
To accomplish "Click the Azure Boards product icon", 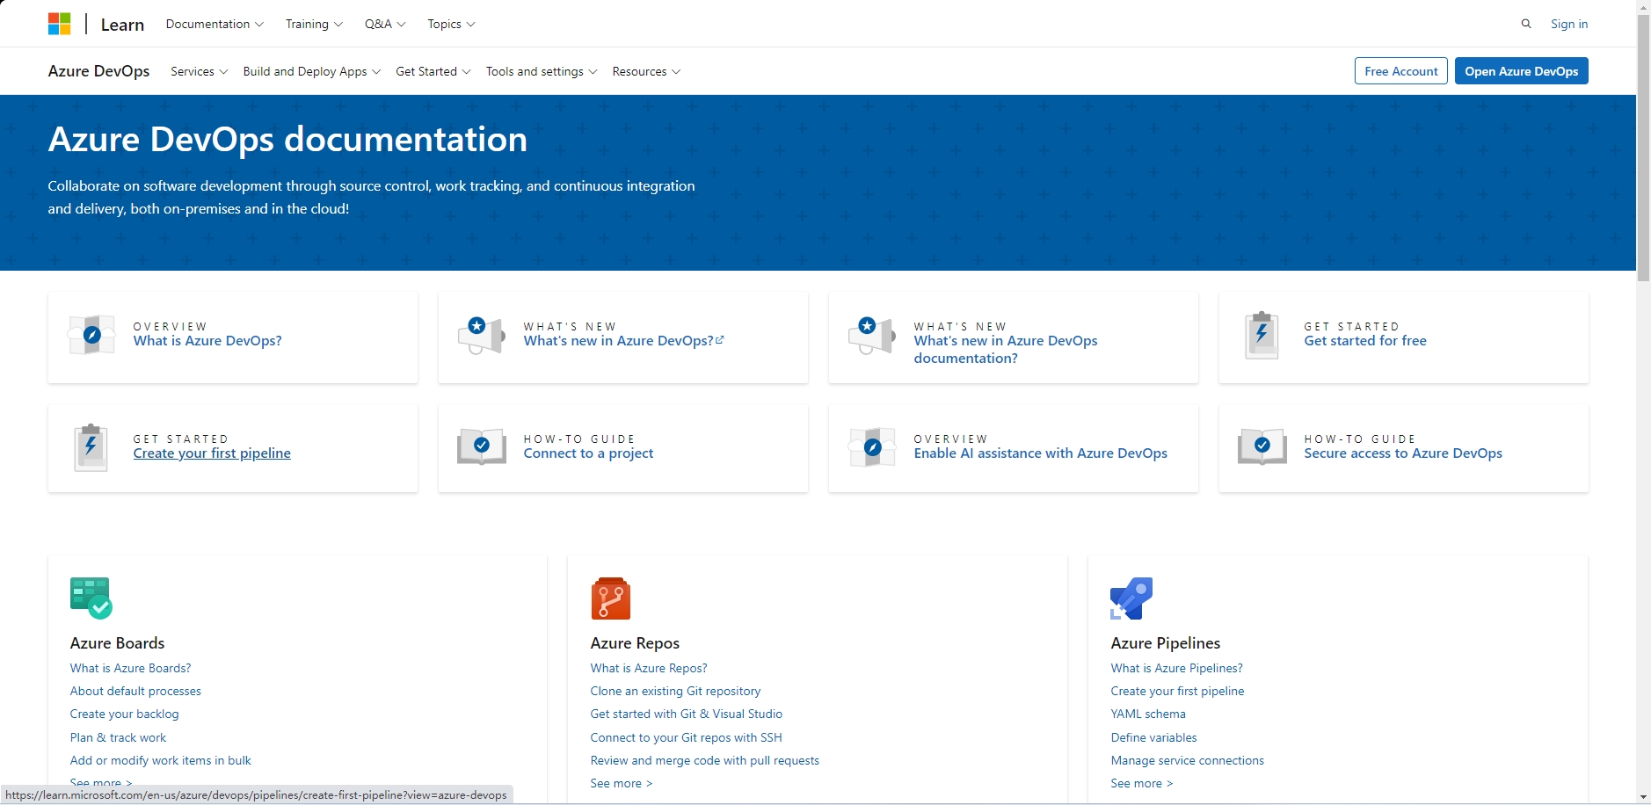I will point(89,598).
